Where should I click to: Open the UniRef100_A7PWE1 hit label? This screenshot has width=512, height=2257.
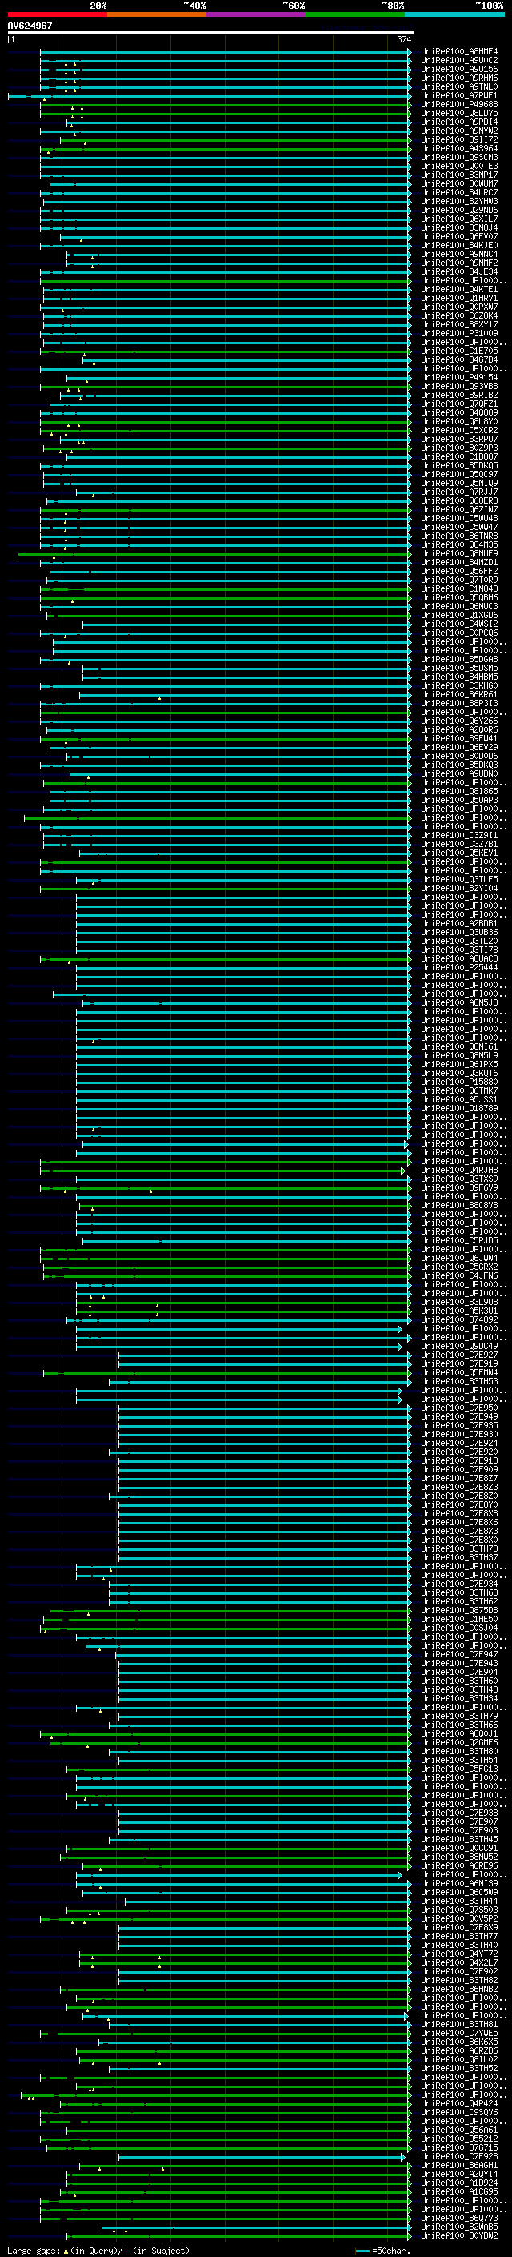point(459,95)
